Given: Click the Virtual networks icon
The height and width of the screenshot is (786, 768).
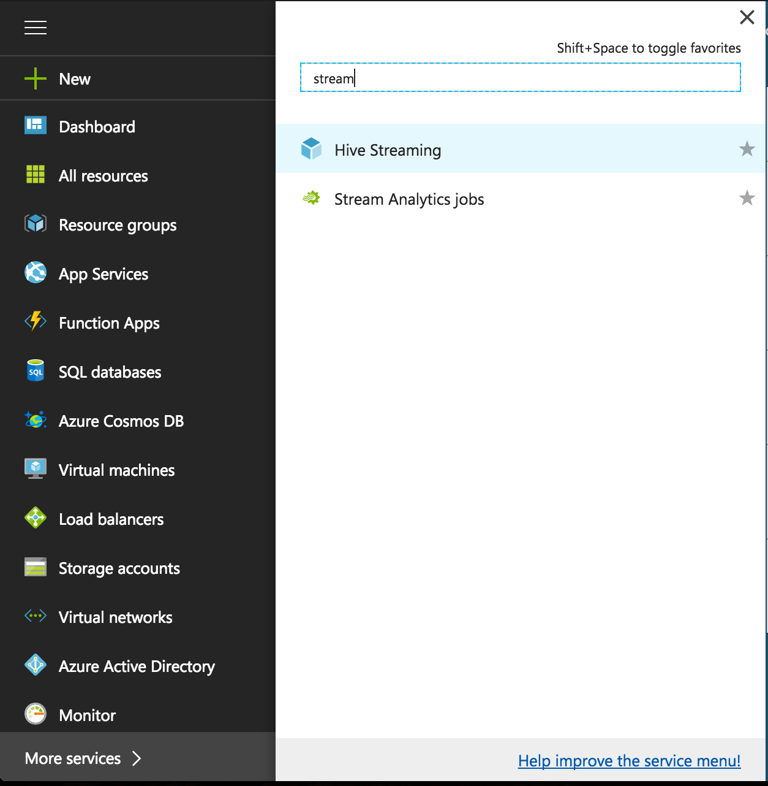Looking at the screenshot, I should pyautogui.click(x=36, y=616).
